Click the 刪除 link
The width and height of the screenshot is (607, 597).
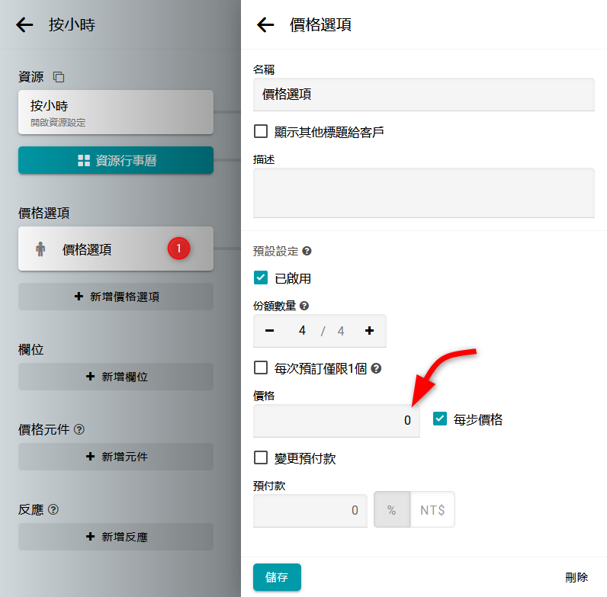point(576,578)
